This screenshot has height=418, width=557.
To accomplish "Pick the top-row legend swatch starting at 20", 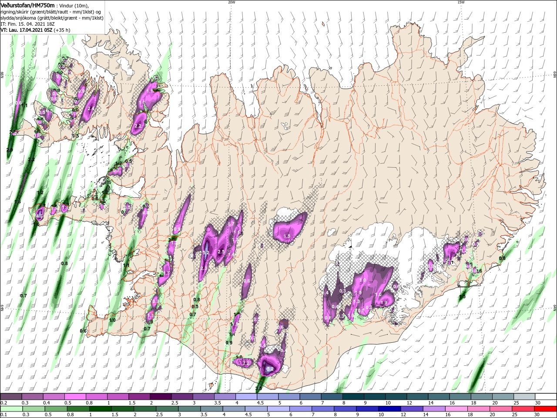I will coord(503,397).
